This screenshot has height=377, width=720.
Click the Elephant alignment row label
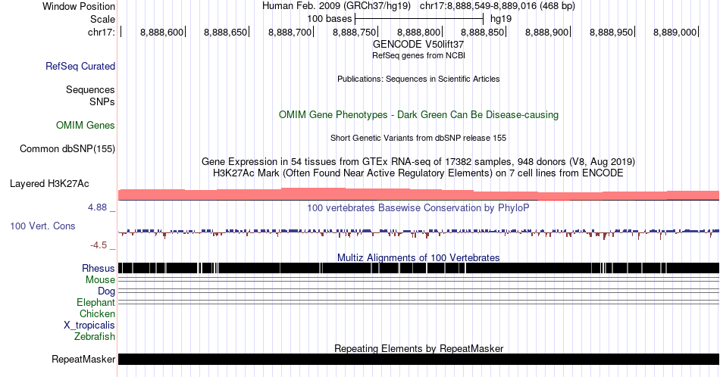(x=95, y=302)
